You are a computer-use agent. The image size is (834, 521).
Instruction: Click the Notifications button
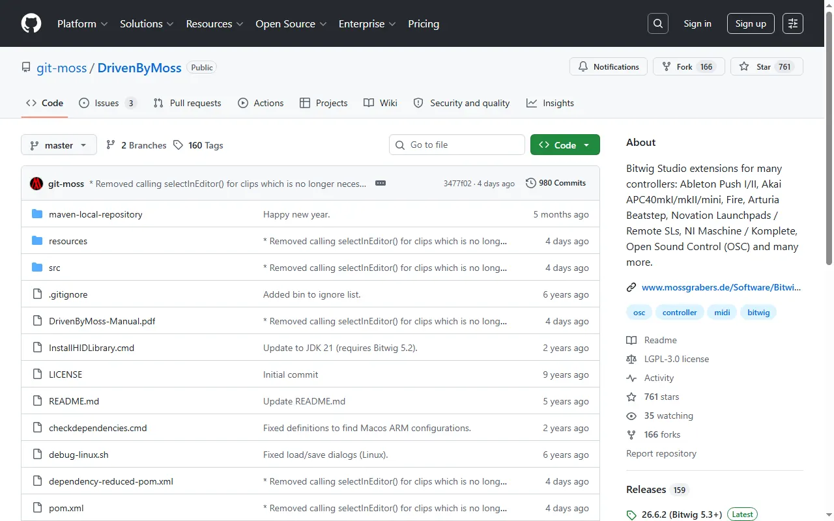pos(609,67)
